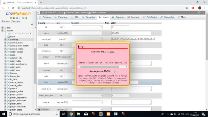
Task: Open the Operações tab
Action: 167,17
